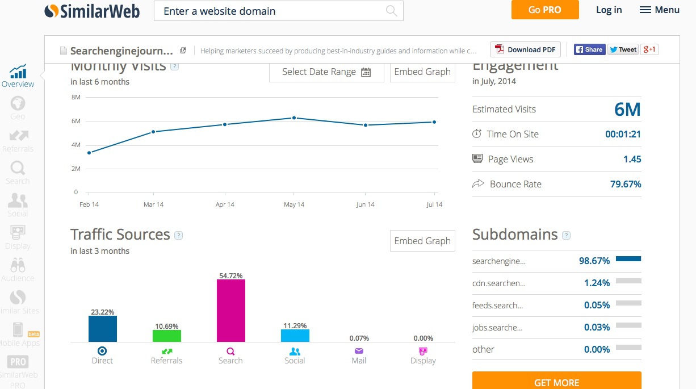Open SimilarWeb PRO in the sidebar
The image size is (696, 389).
(18, 372)
